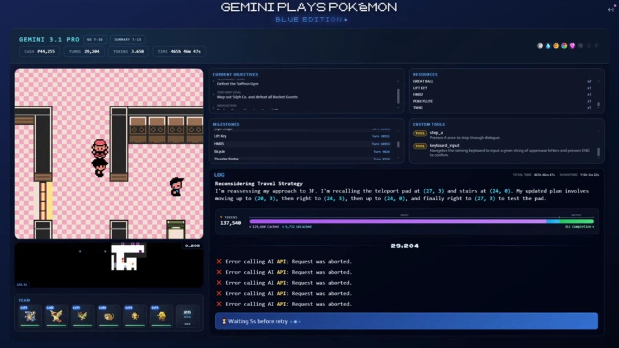Image resolution: width=619 pixels, height=348 pixels.
Task: Select the fourth team Pokémon slot
Action: coord(109,315)
